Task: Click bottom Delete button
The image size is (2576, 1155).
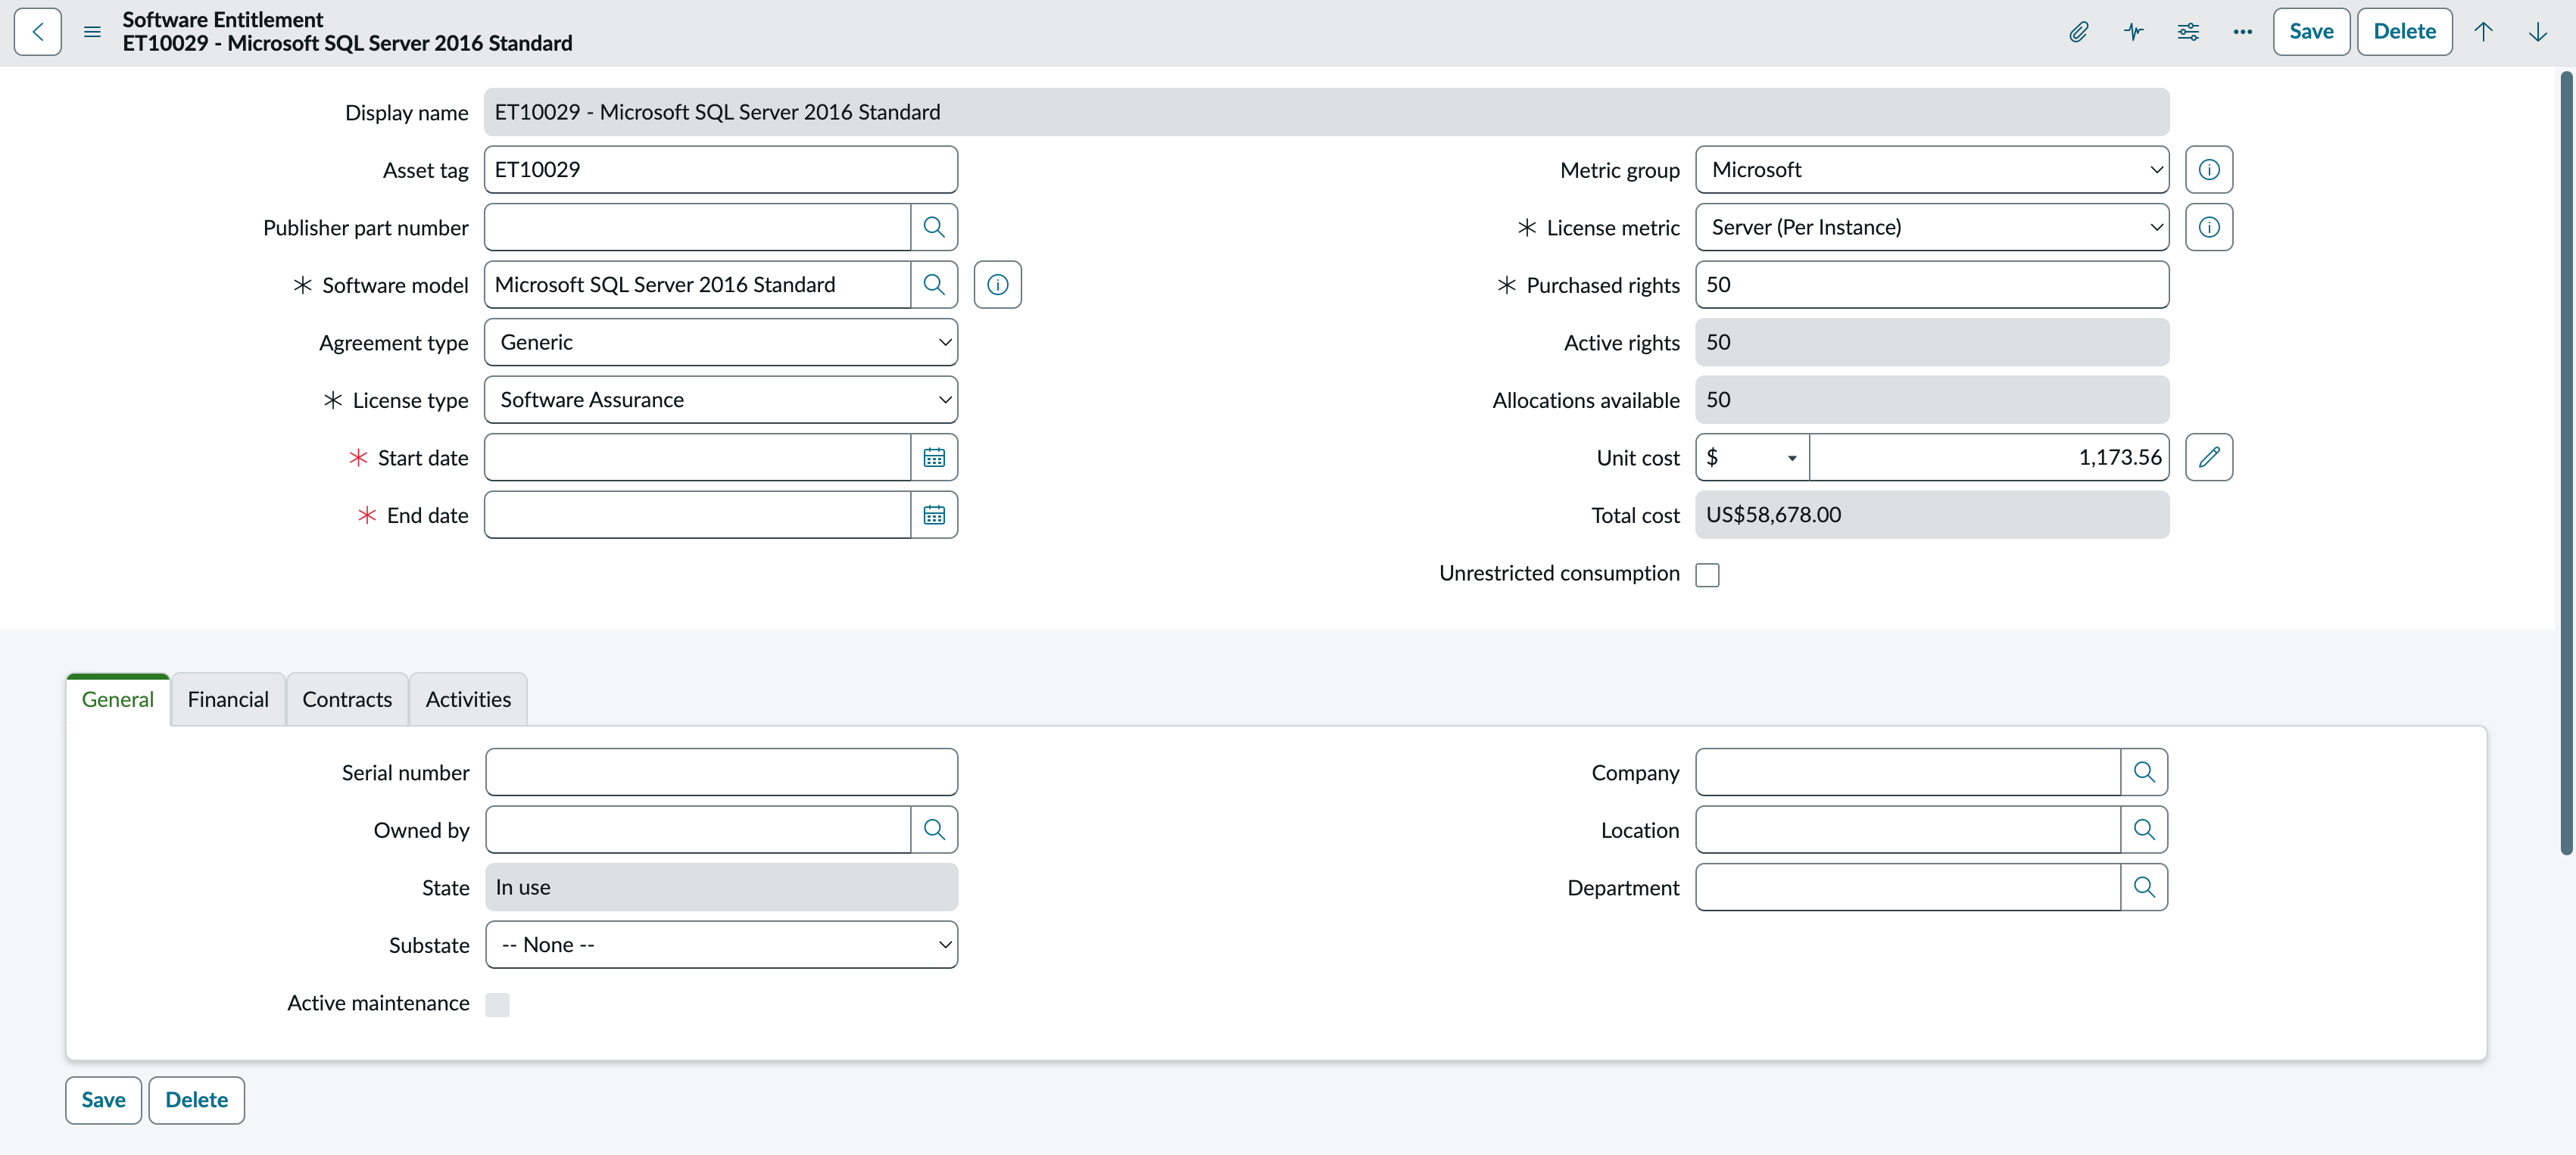Action: (196, 1100)
